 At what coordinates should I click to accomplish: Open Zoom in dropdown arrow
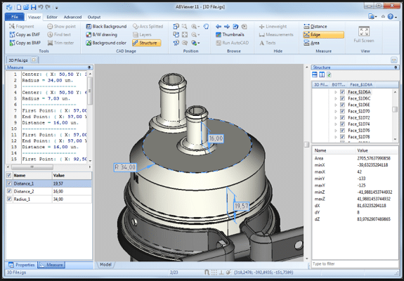pos(198,27)
